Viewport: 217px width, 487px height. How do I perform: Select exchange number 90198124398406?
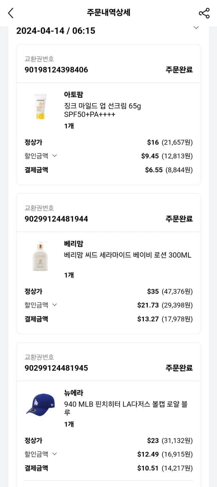56,70
